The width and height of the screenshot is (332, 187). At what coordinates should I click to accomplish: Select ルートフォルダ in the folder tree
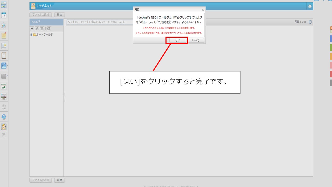[45, 35]
